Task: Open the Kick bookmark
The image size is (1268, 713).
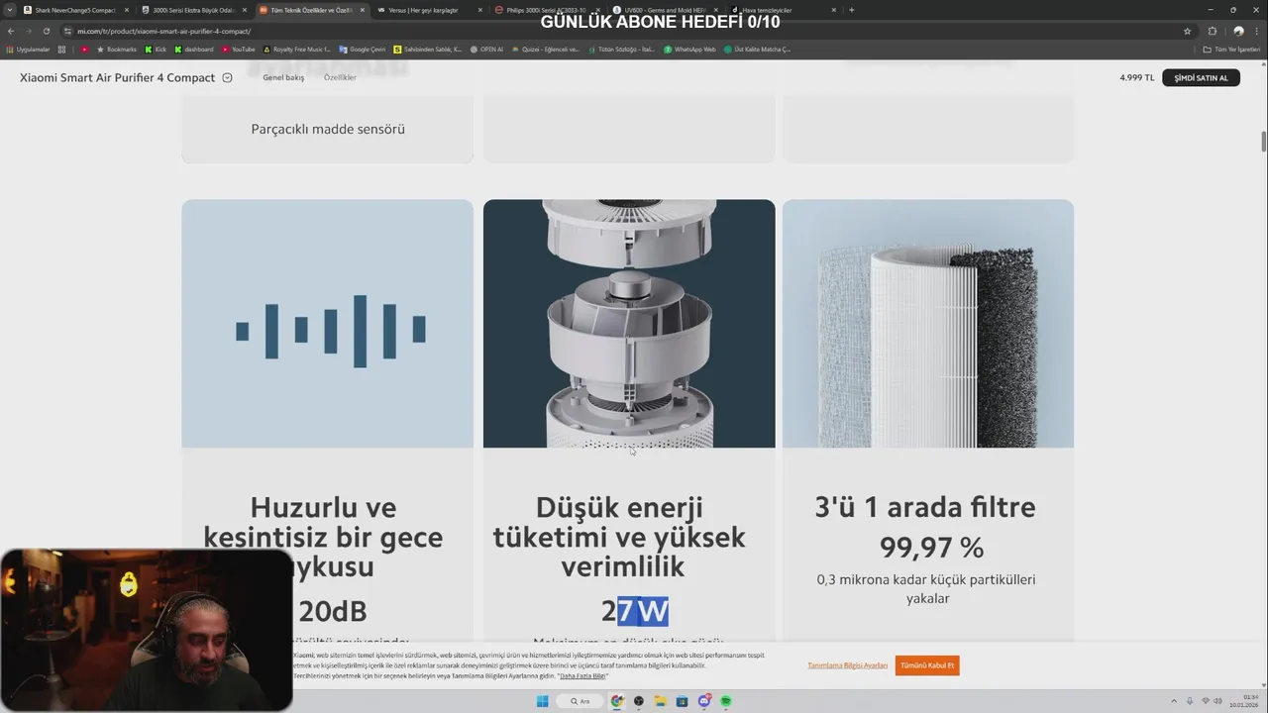Action: click(x=156, y=49)
